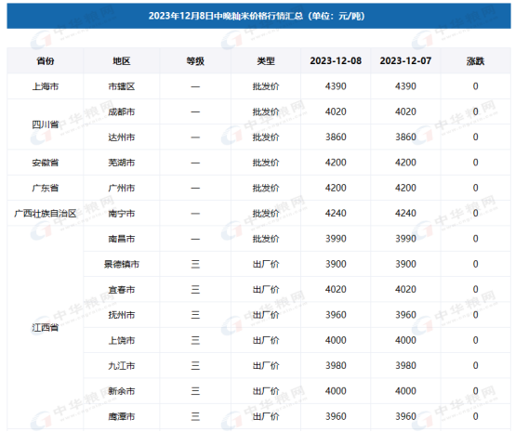This screenshot has height=432, width=515.
Task: Select the 省份 column header
Action: [46, 60]
